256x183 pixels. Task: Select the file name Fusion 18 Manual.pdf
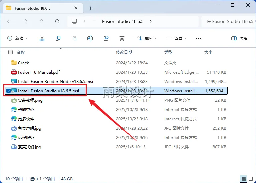pyautogui.click(x=39, y=72)
